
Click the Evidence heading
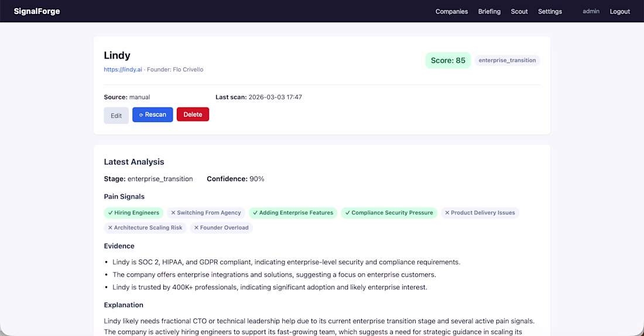click(119, 246)
